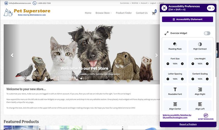Apply the Readable Font option
Screen dimensions: 219x130
(x=175, y=91)
